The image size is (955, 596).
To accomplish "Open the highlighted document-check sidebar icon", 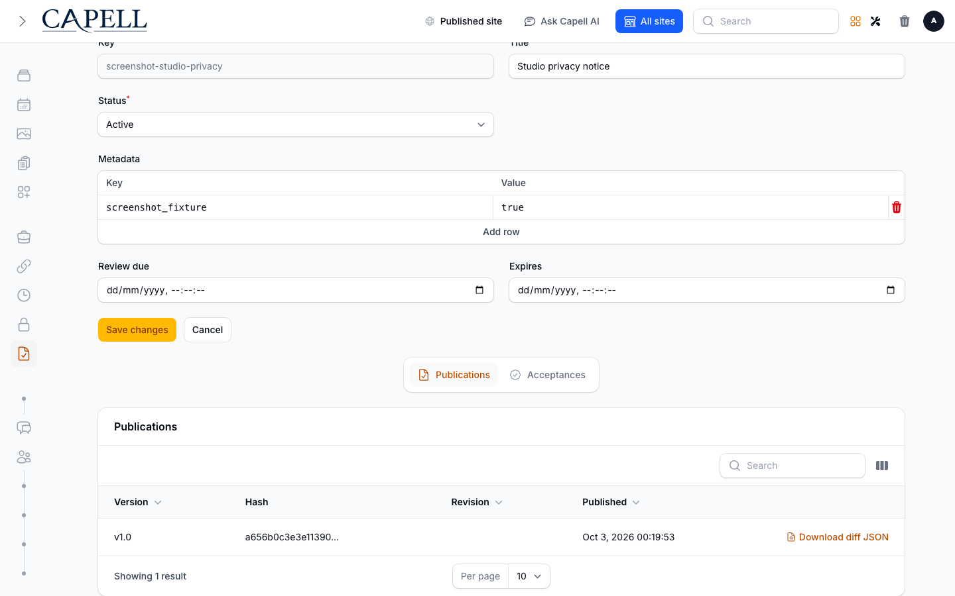I will click(x=24, y=354).
